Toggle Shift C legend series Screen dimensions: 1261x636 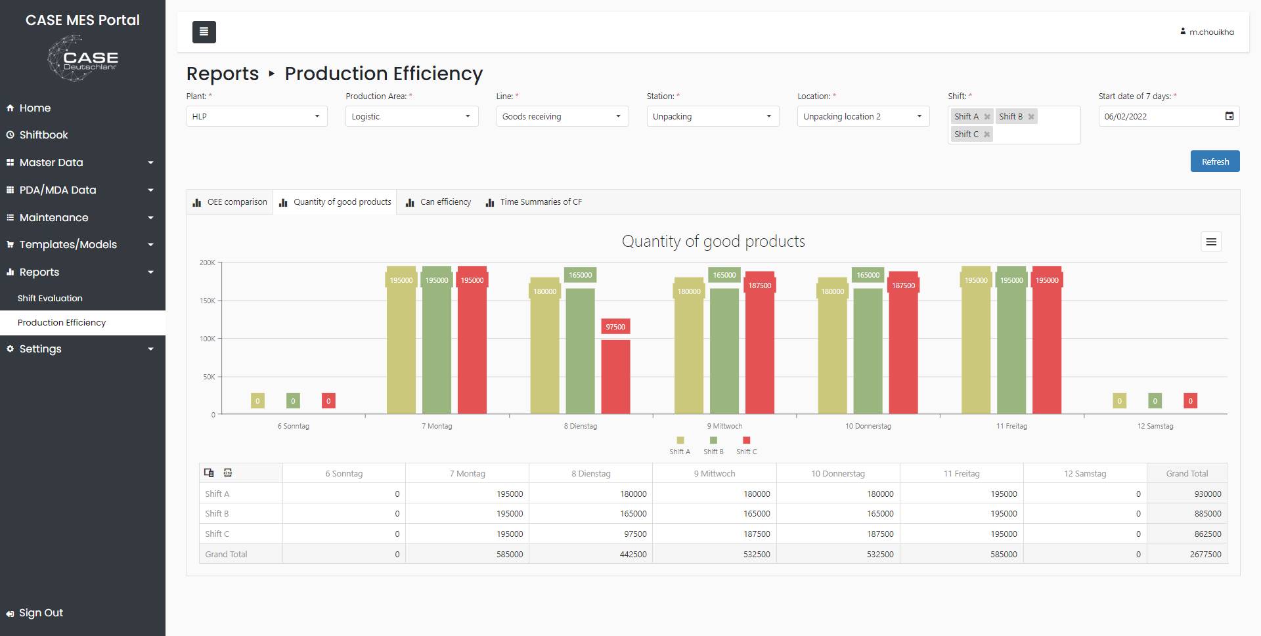[746, 446]
